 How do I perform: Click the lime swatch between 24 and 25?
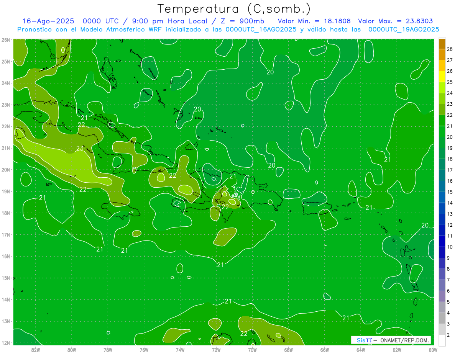point(442,88)
